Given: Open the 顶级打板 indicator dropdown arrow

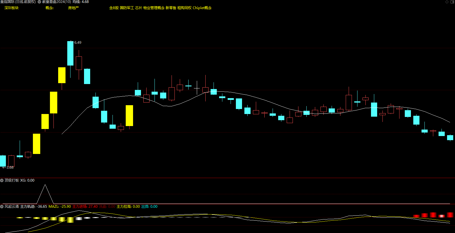Looking at the screenshot, I should (2, 180).
